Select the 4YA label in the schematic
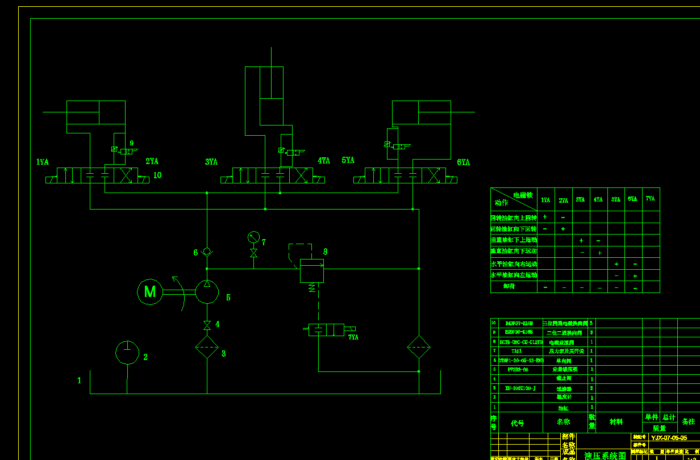This screenshot has width=700, height=460. (324, 161)
